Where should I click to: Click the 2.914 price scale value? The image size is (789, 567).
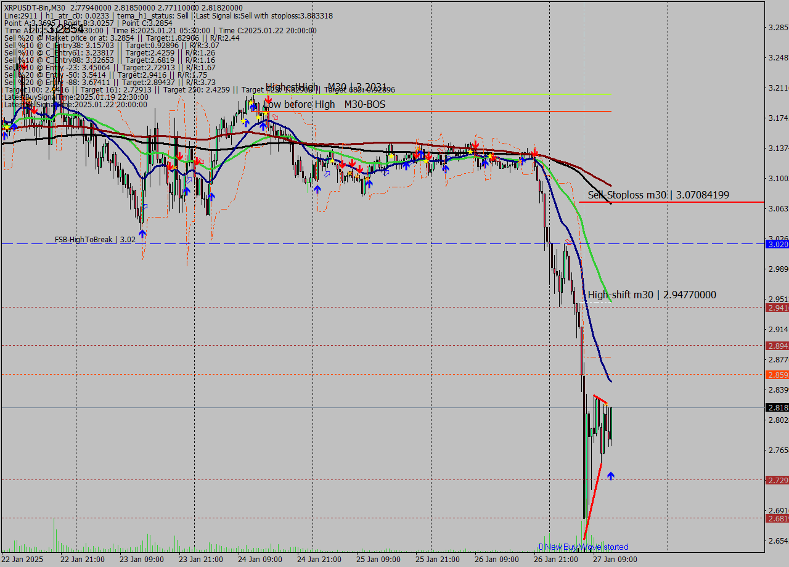click(779, 329)
